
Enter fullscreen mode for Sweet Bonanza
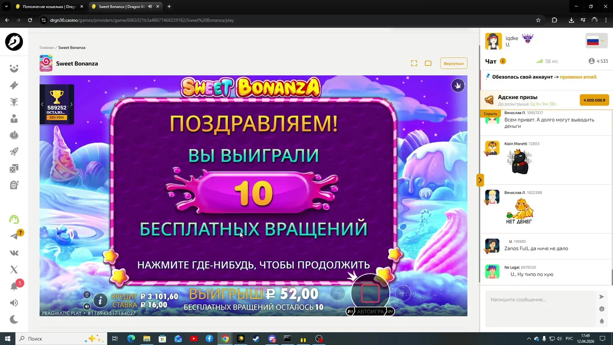pos(414,63)
